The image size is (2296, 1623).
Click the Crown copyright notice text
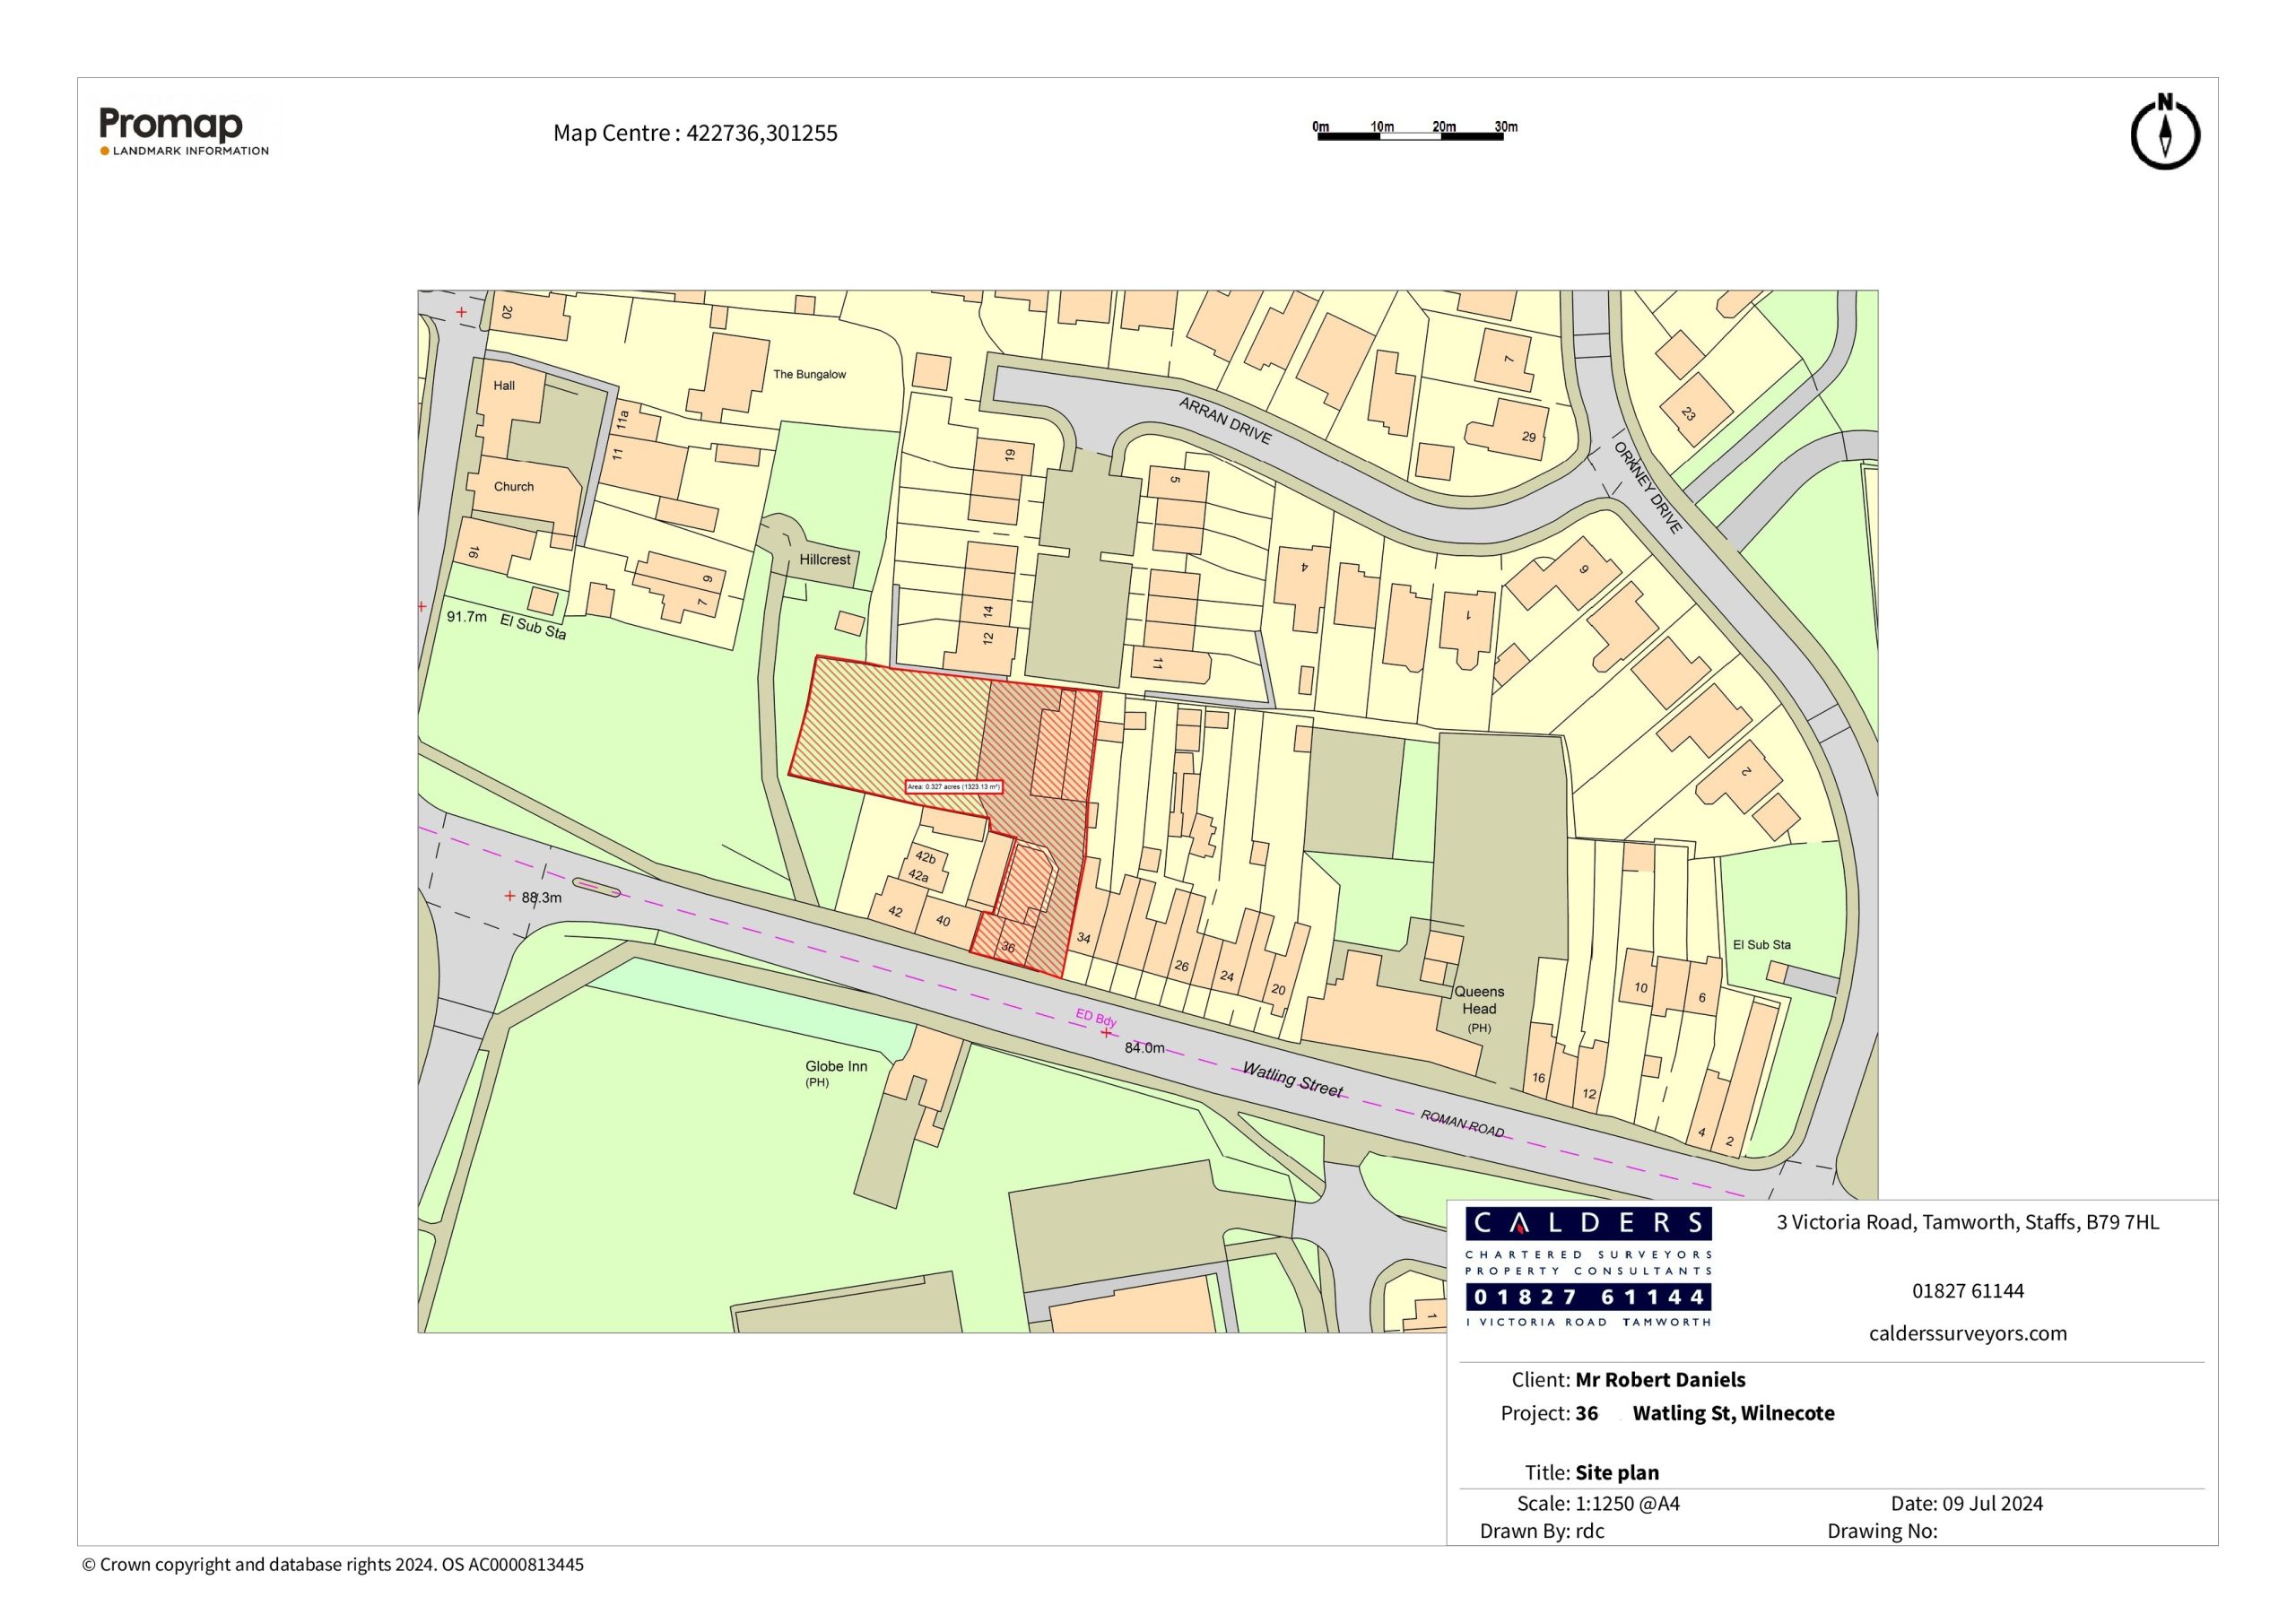332,1564
